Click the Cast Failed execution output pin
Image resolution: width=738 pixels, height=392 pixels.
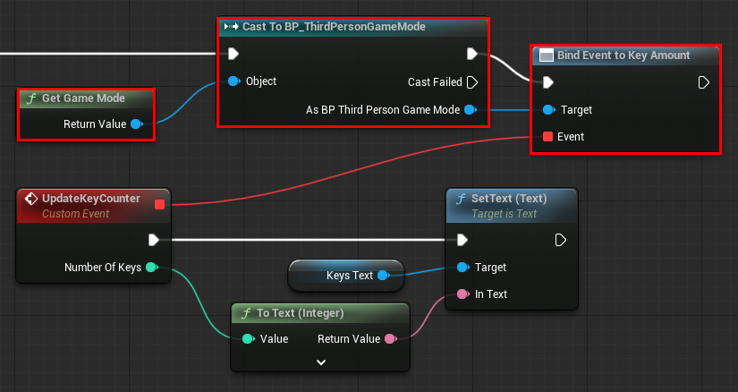click(471, 82)
